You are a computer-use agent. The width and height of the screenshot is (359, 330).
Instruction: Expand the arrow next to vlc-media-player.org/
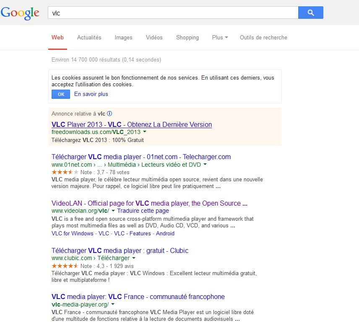(113, 304)
